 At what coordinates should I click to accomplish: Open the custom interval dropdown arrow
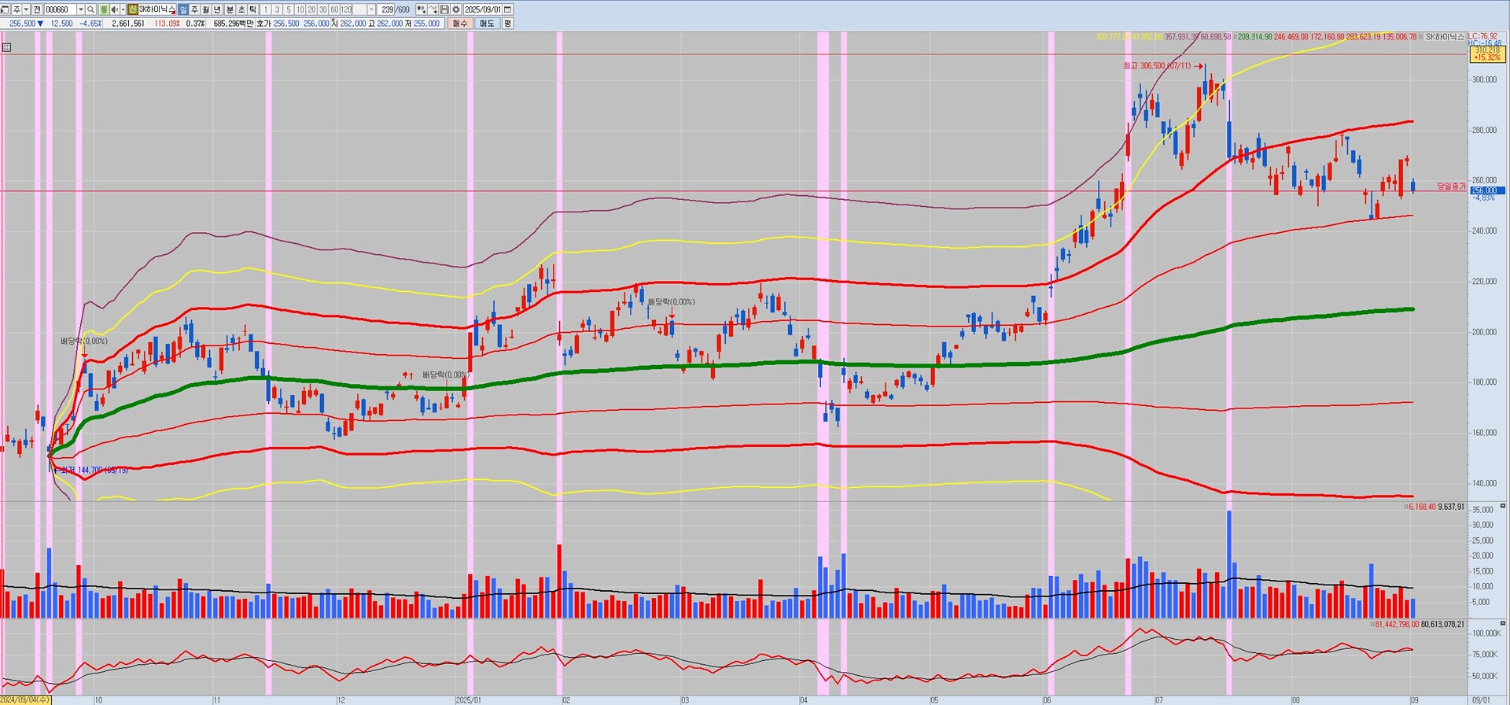(x=371, y=9)
